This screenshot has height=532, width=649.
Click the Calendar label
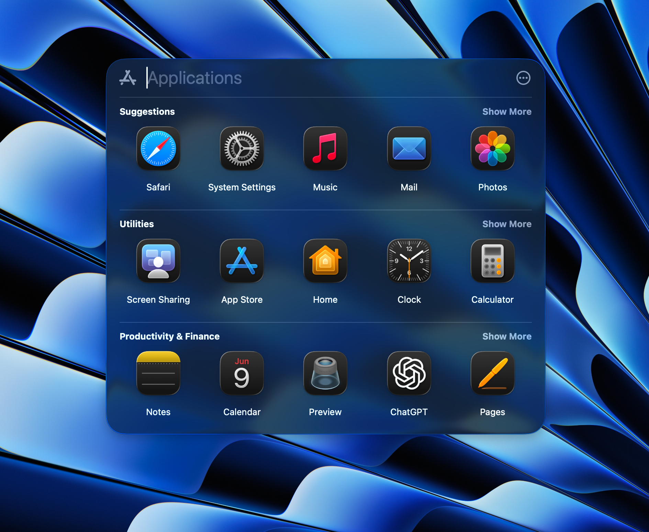click(242, 412)
